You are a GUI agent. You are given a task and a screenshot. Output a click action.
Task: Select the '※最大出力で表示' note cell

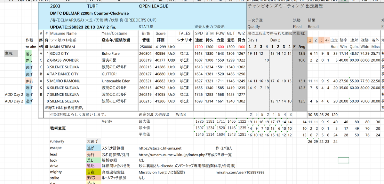click(x=209, y=27)
